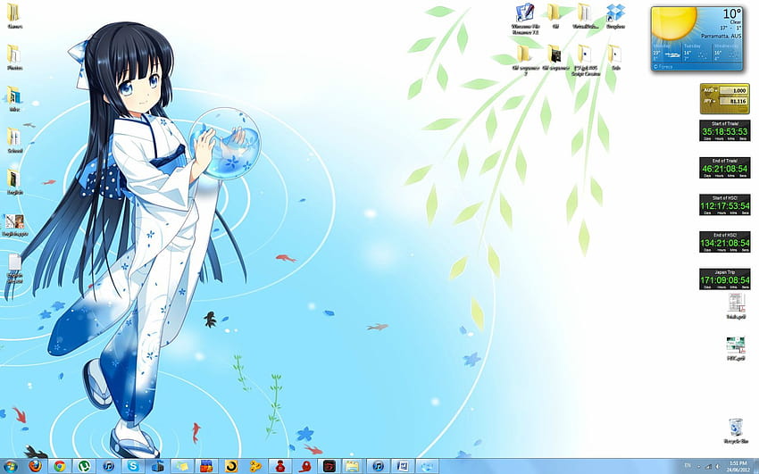
Task: Select the PDF file below Japan Trip gadget
Action: [736, 305]
